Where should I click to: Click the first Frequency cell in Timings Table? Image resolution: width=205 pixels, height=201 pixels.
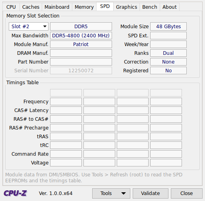(x=66, y=102)
